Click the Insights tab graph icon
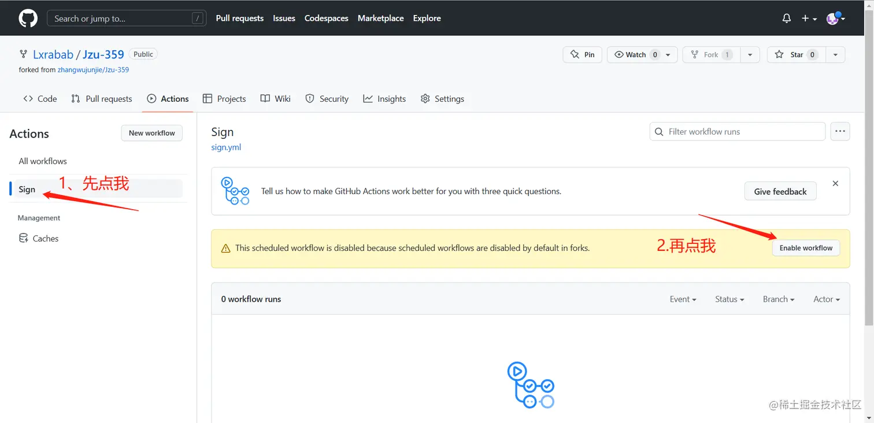Image resolution: width=874 pixels, height=423 pixels. [368, 99]
